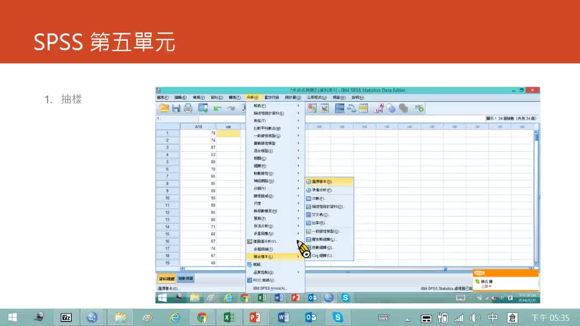Expand the 混合模型(X) submenu arrow
Viewport: 580px width, 326px height.
point(298,151)
